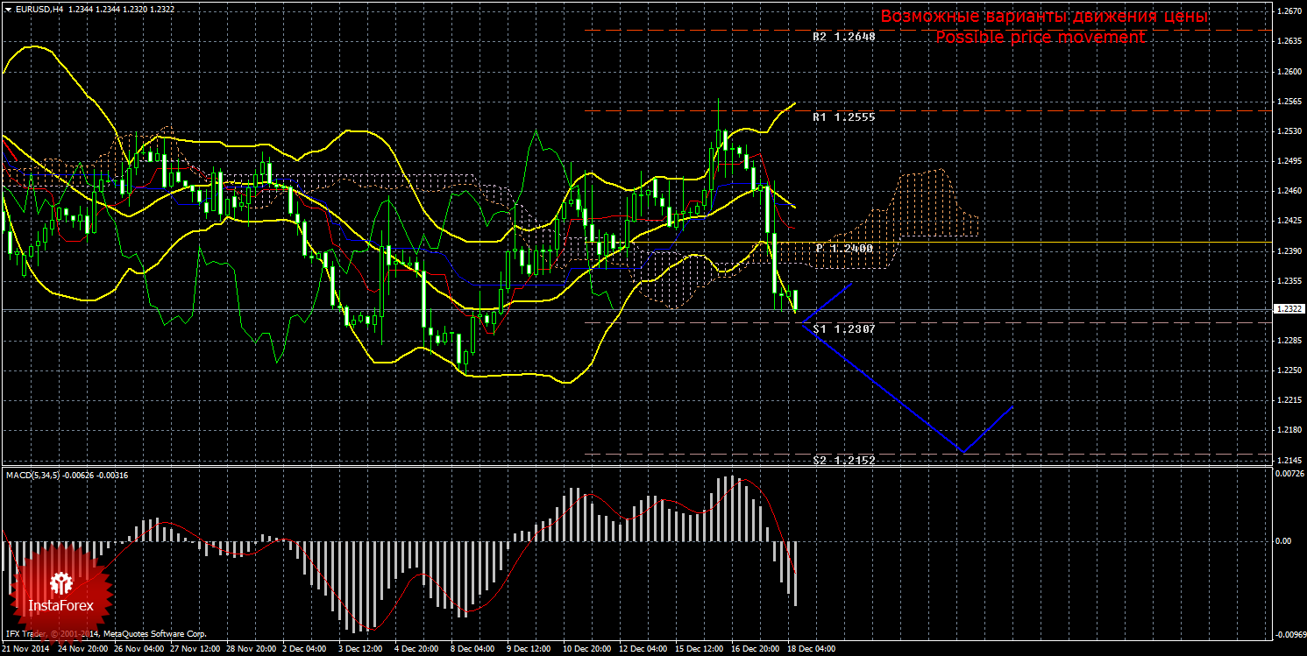Click the IFX Trader MetaQuotes copyright text

pyautogui.click(x=105, y=633)
